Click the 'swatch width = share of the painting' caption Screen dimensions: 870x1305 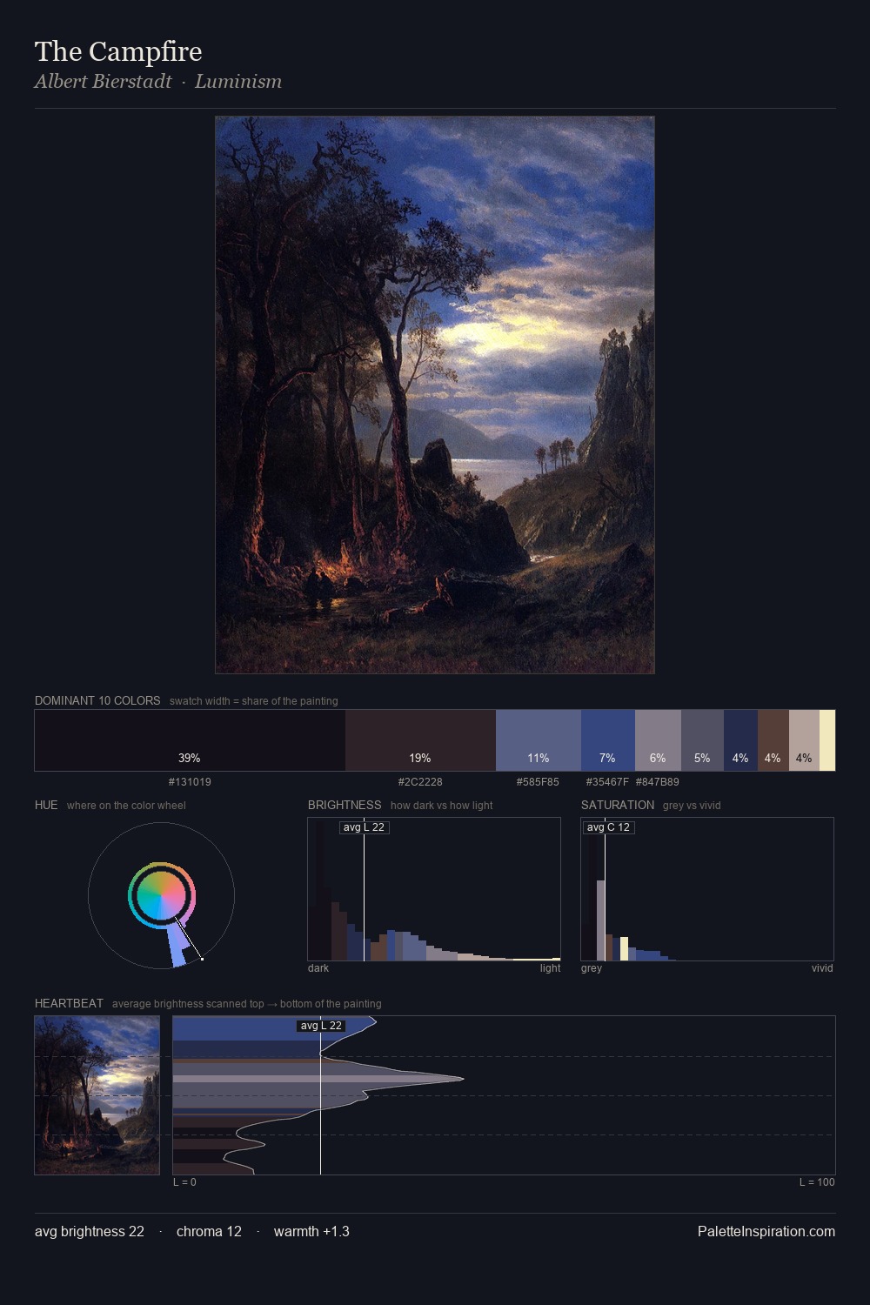[254, 701]
